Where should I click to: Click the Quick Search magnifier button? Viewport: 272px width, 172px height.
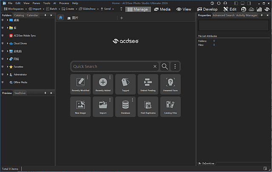pyautogui.click(x=165, y=66)
